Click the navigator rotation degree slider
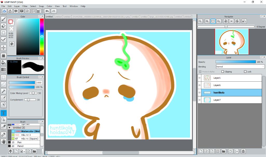This screenshot has width=266, height=157. pyautogui.click(x=226, y=27)
